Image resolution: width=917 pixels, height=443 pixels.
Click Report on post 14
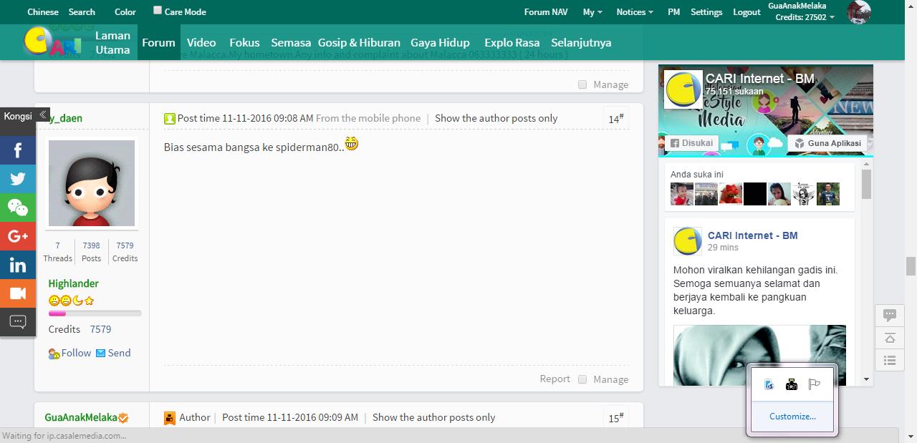555,379
